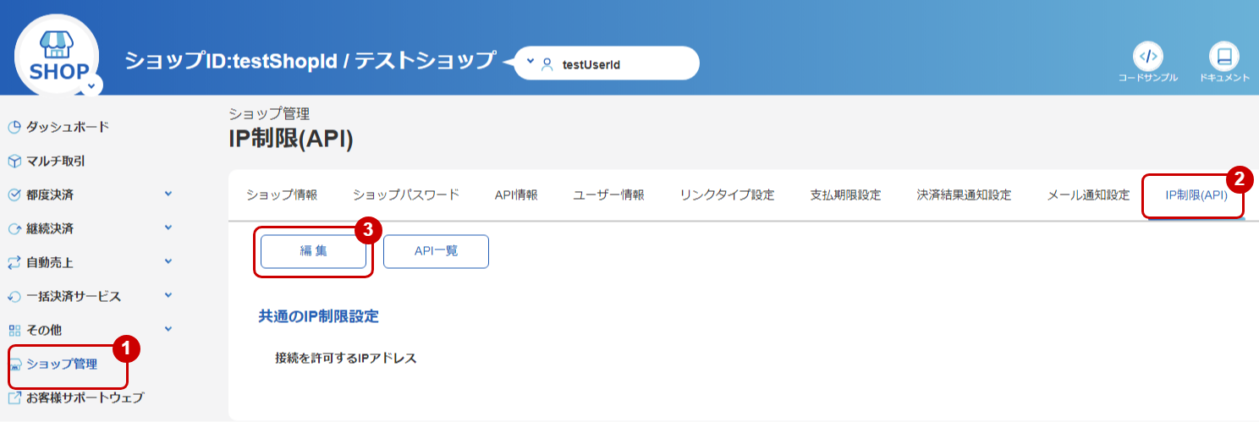Viewport: 1259px width, 422px height.
Task: Expand the その他 menu chevron
Action: (168, 330)
